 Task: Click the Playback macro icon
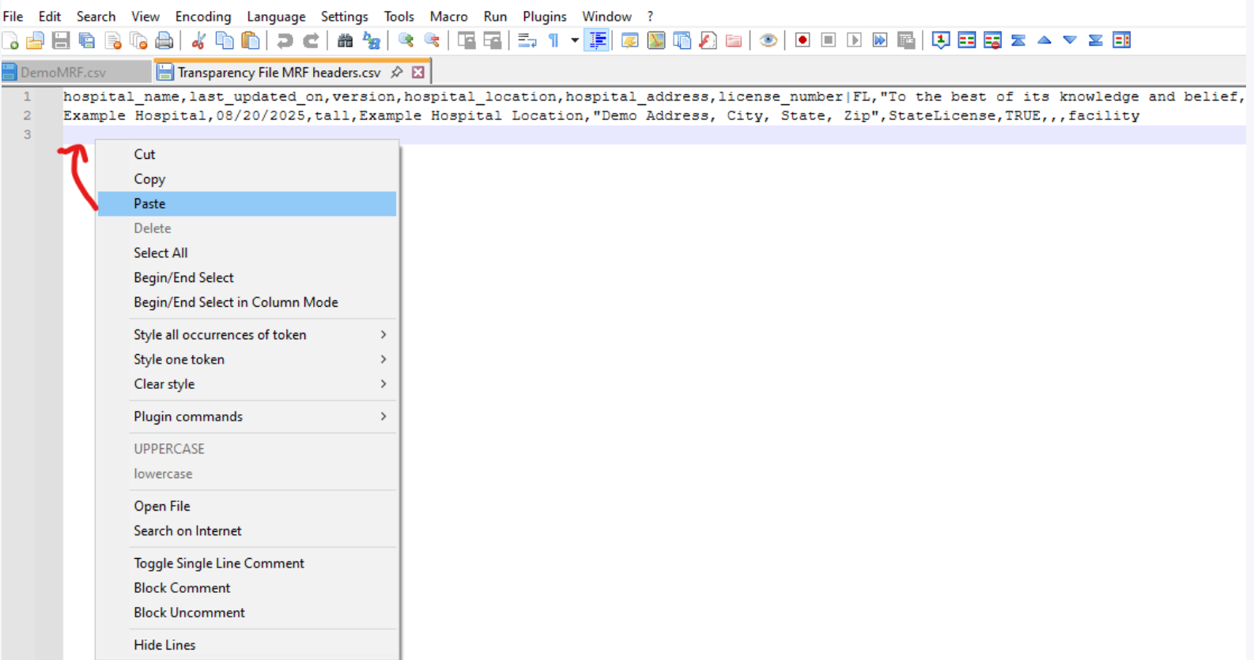click(854, 40)
